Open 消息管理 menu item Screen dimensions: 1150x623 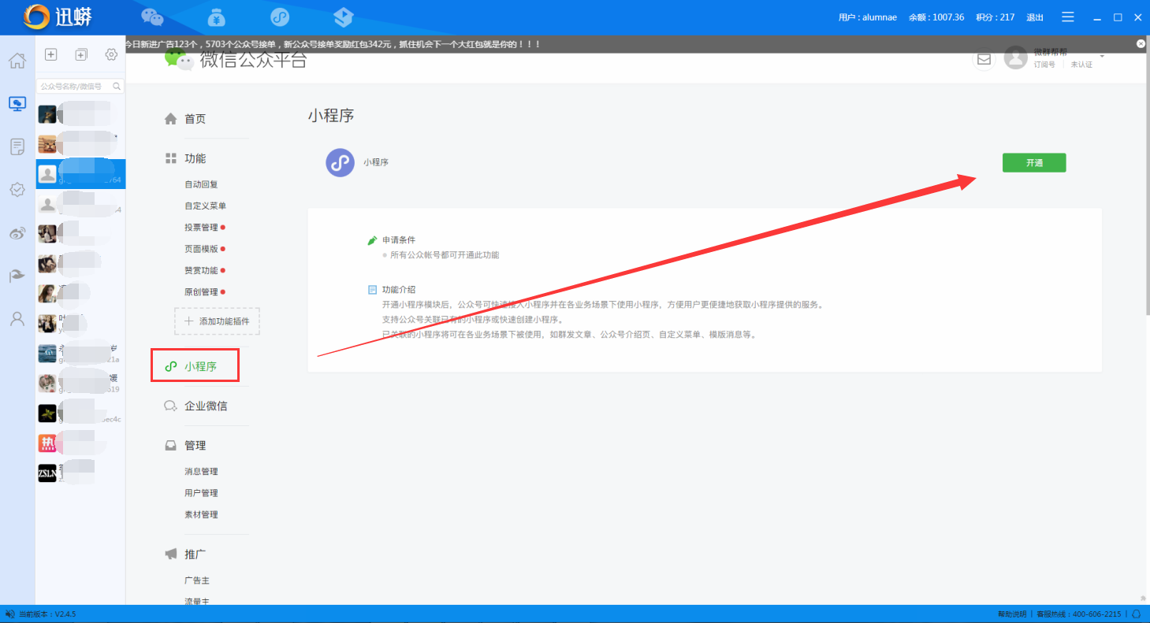pyautogui.click(x=201, y=472)
